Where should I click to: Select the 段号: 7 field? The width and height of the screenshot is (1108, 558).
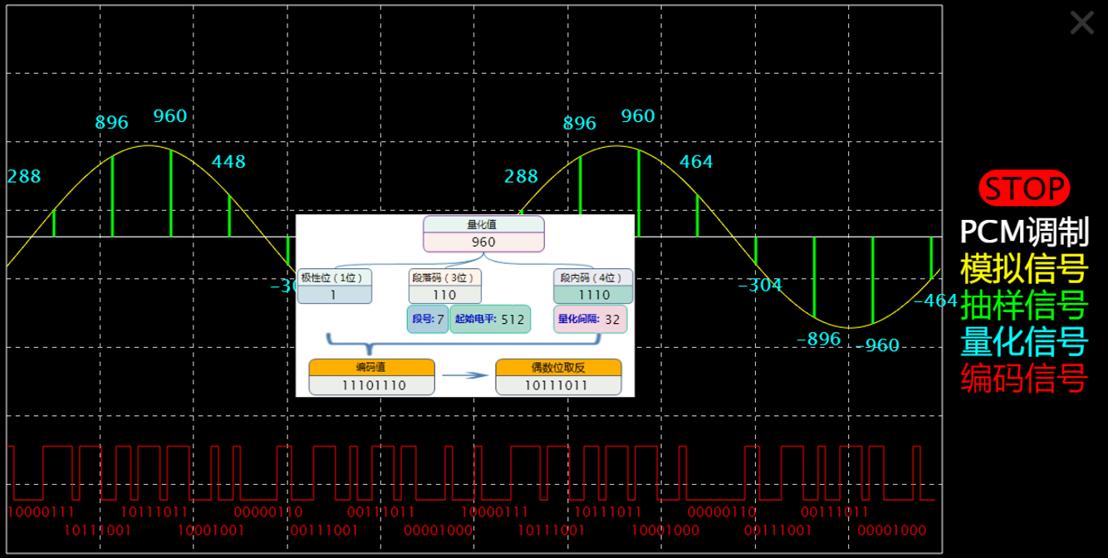427,319
